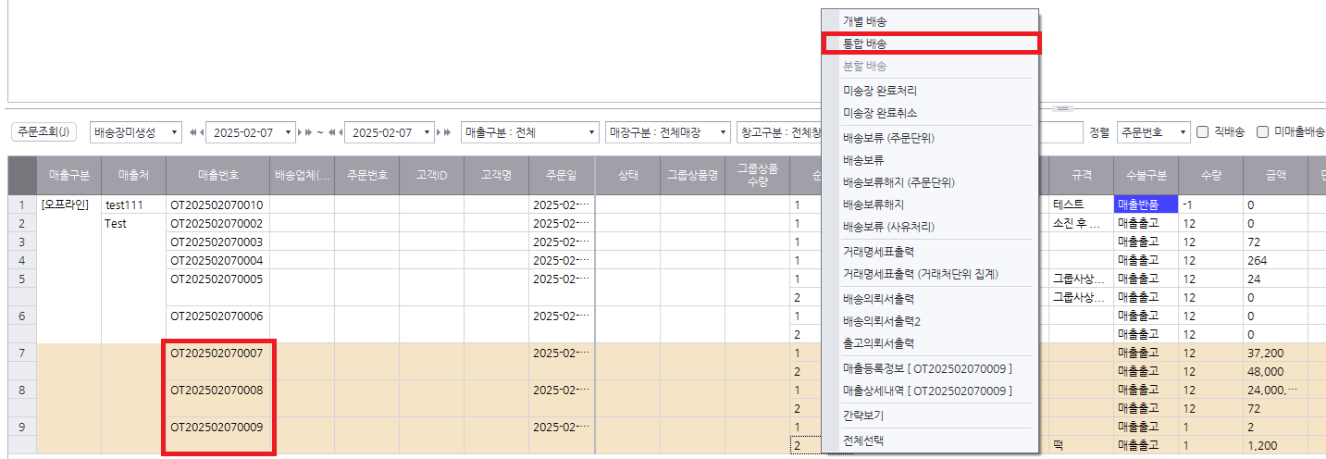Image resolution: width=1326 pixels, height=459 pixels.
Task: Open the 배송장미생성 dropdown
Action: pyautogui.click(x=136, y=132)
